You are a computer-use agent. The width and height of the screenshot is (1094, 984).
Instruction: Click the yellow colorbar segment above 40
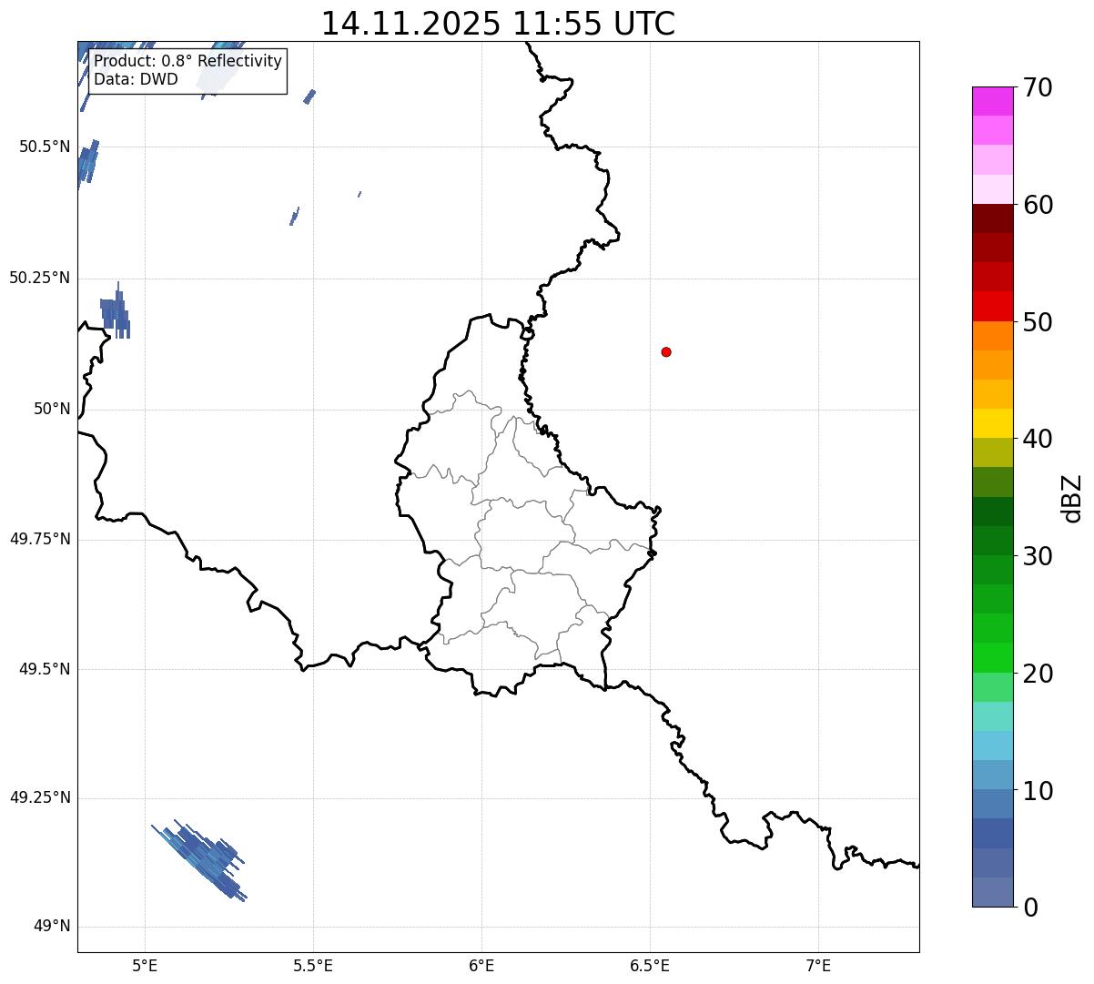point(992,423)
